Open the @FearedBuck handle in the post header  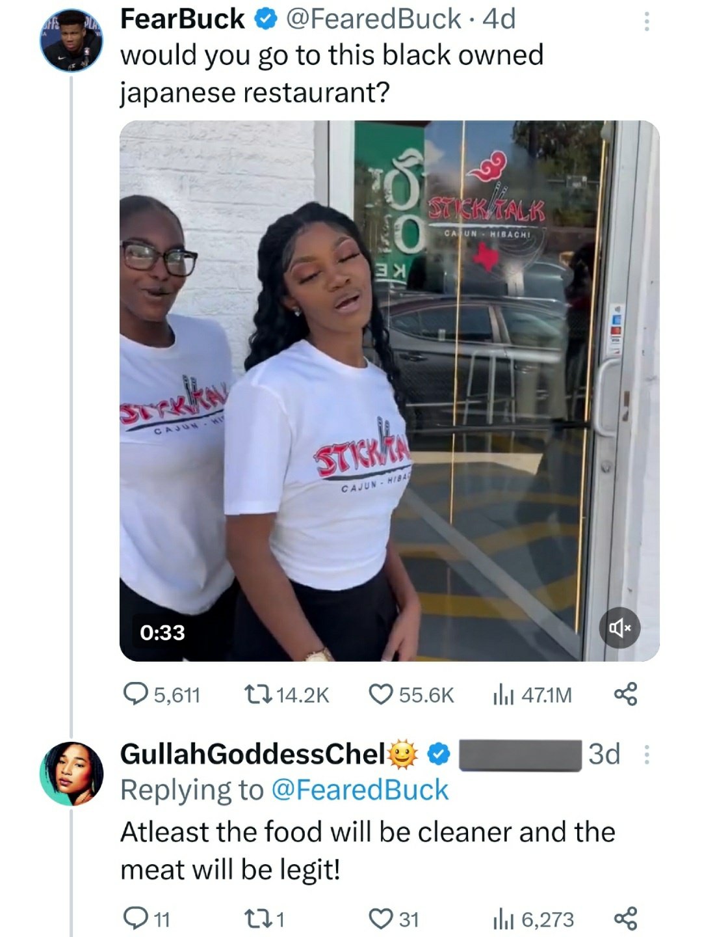coord(373,20)
